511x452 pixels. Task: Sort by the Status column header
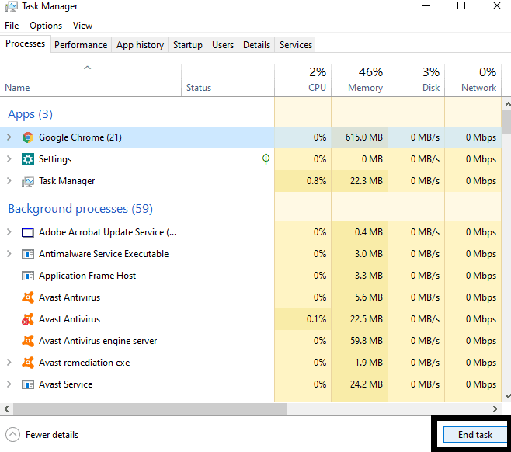tap(228, 80)
